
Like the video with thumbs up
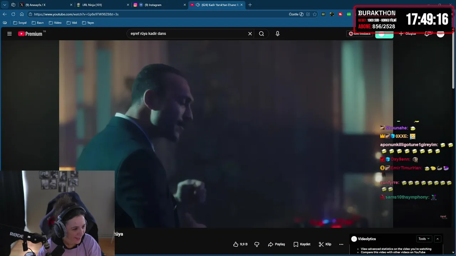point(235,244)
